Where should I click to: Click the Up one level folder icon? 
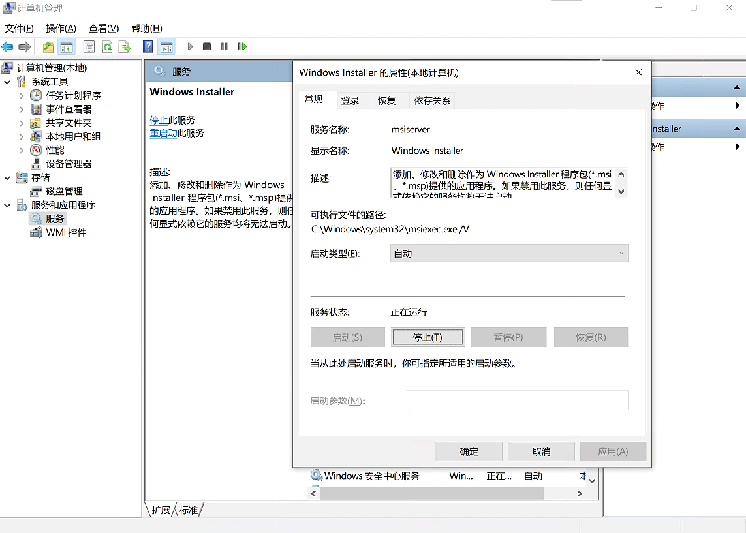48,46
